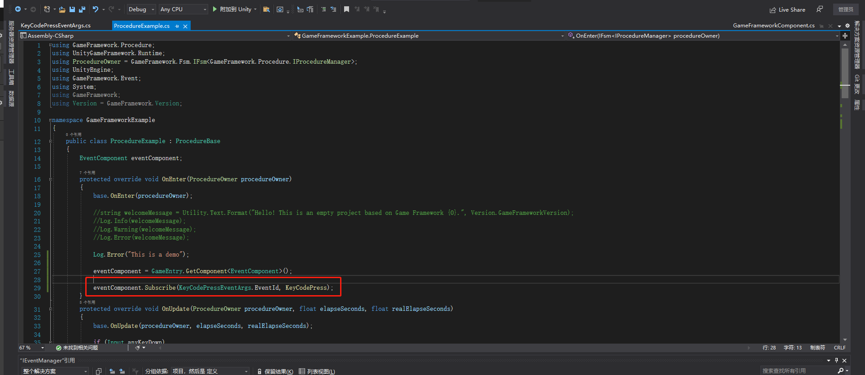Image resolution: width=865 pixels, height=375 pixels.
Task: Click the scroll down arrow of editor
Action: click(x=845, y=340)
